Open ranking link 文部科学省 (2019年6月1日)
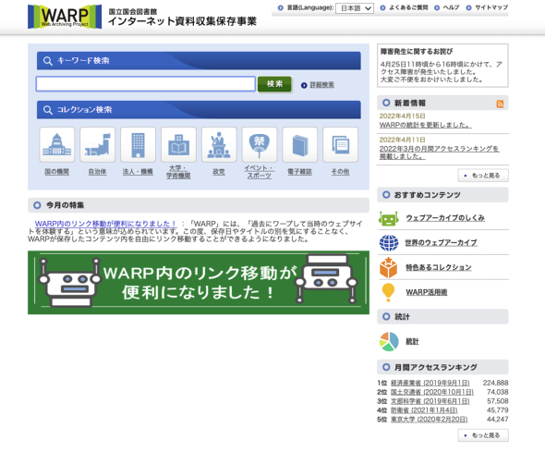The width and height of the screenshot is (545, 452). click(430, 401)
